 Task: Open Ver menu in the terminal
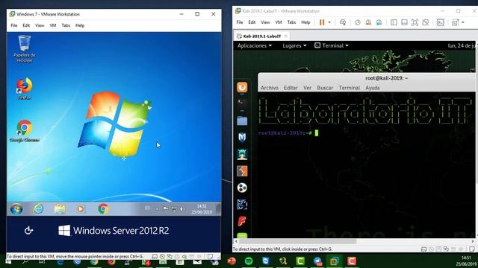pos(307,88)
